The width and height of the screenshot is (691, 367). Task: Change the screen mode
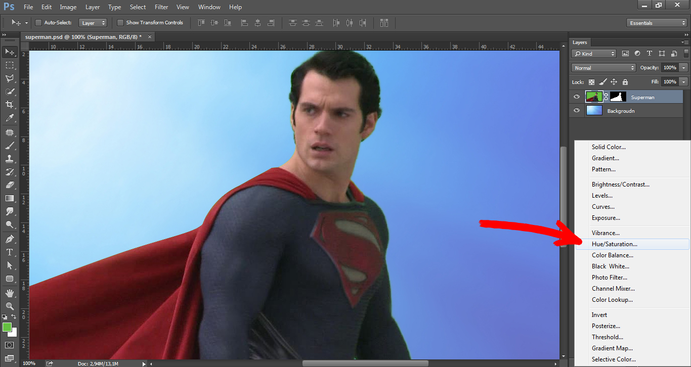click(9, 358)
